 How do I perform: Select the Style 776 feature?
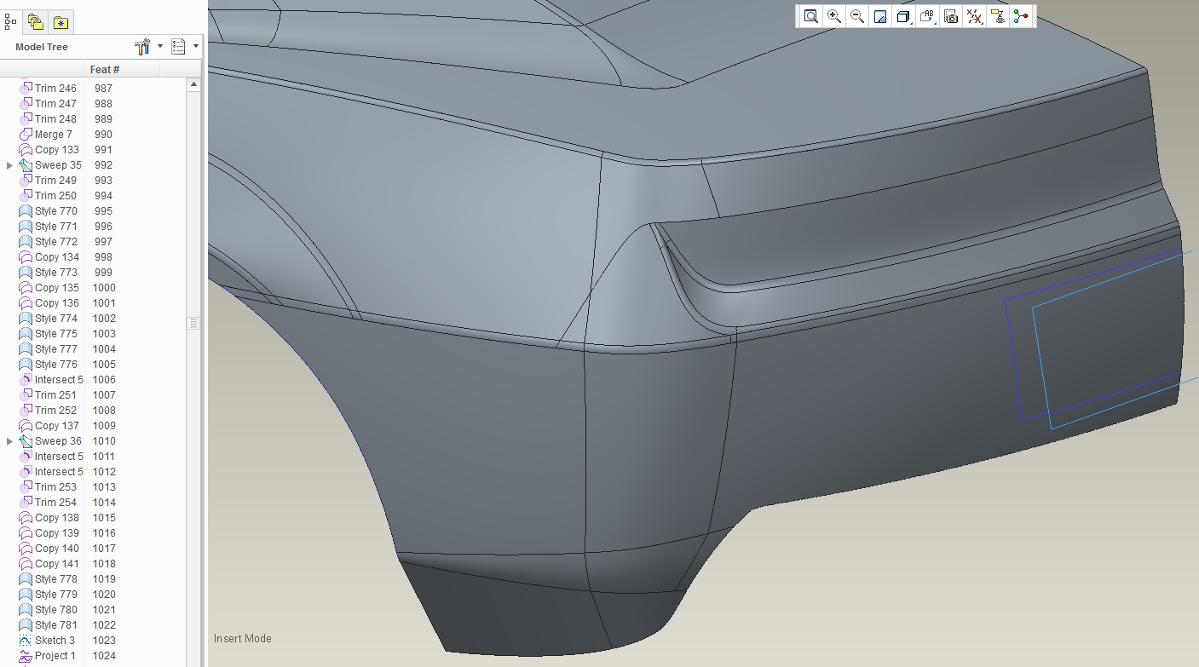(x=56, y=365)
